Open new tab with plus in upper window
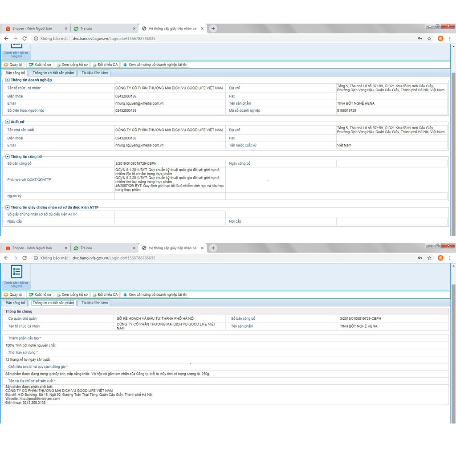Viewport: 456px width, 456px height. point(213,28)
